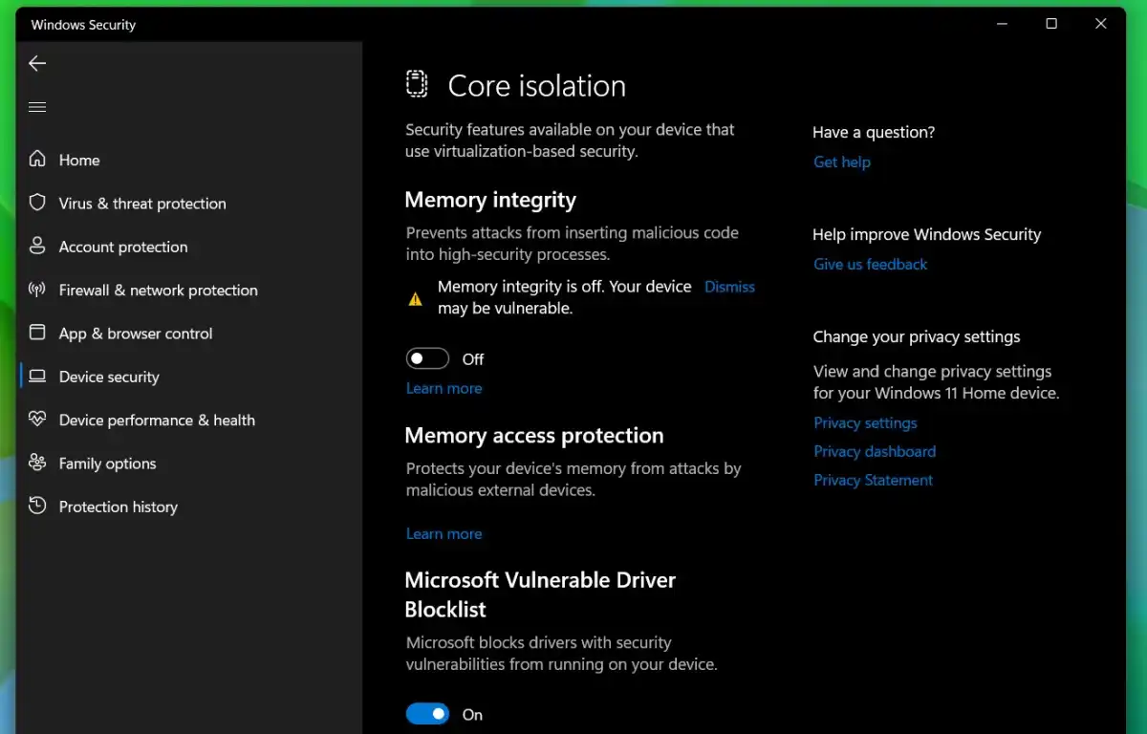Select App & browser control
The height and width of the screenshot is (734, 1147).
(x=135, y=333)
